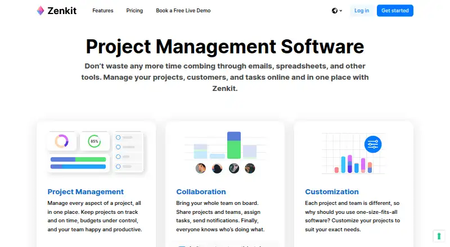450x247 pixels.
Task: Click the text "Each project and team is different, so"
Action: [352, 203]
